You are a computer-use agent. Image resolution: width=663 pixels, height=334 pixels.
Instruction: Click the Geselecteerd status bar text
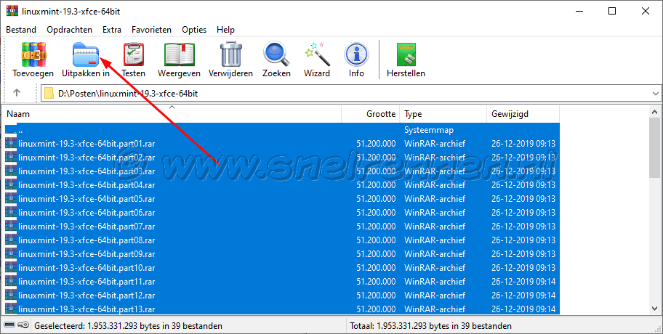click(128, 326)
